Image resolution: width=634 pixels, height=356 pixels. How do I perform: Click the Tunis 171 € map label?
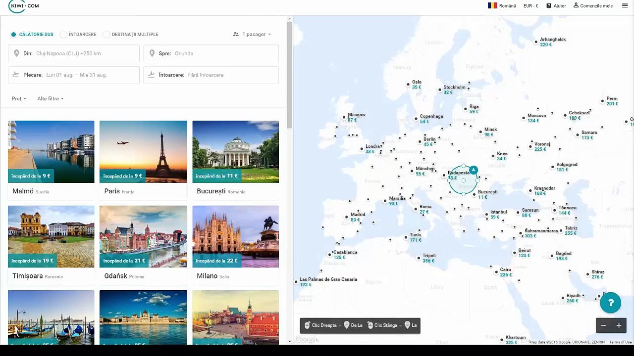tap(415, 237)
